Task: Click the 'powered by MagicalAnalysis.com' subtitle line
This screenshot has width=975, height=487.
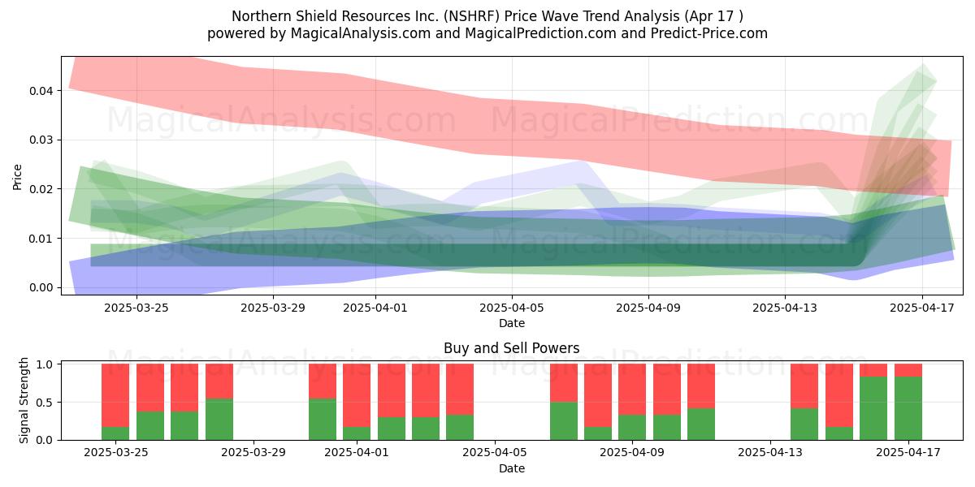Action: [x=487, y=33]
